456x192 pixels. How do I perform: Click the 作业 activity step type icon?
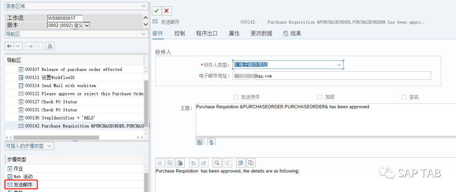click(10, 169)
